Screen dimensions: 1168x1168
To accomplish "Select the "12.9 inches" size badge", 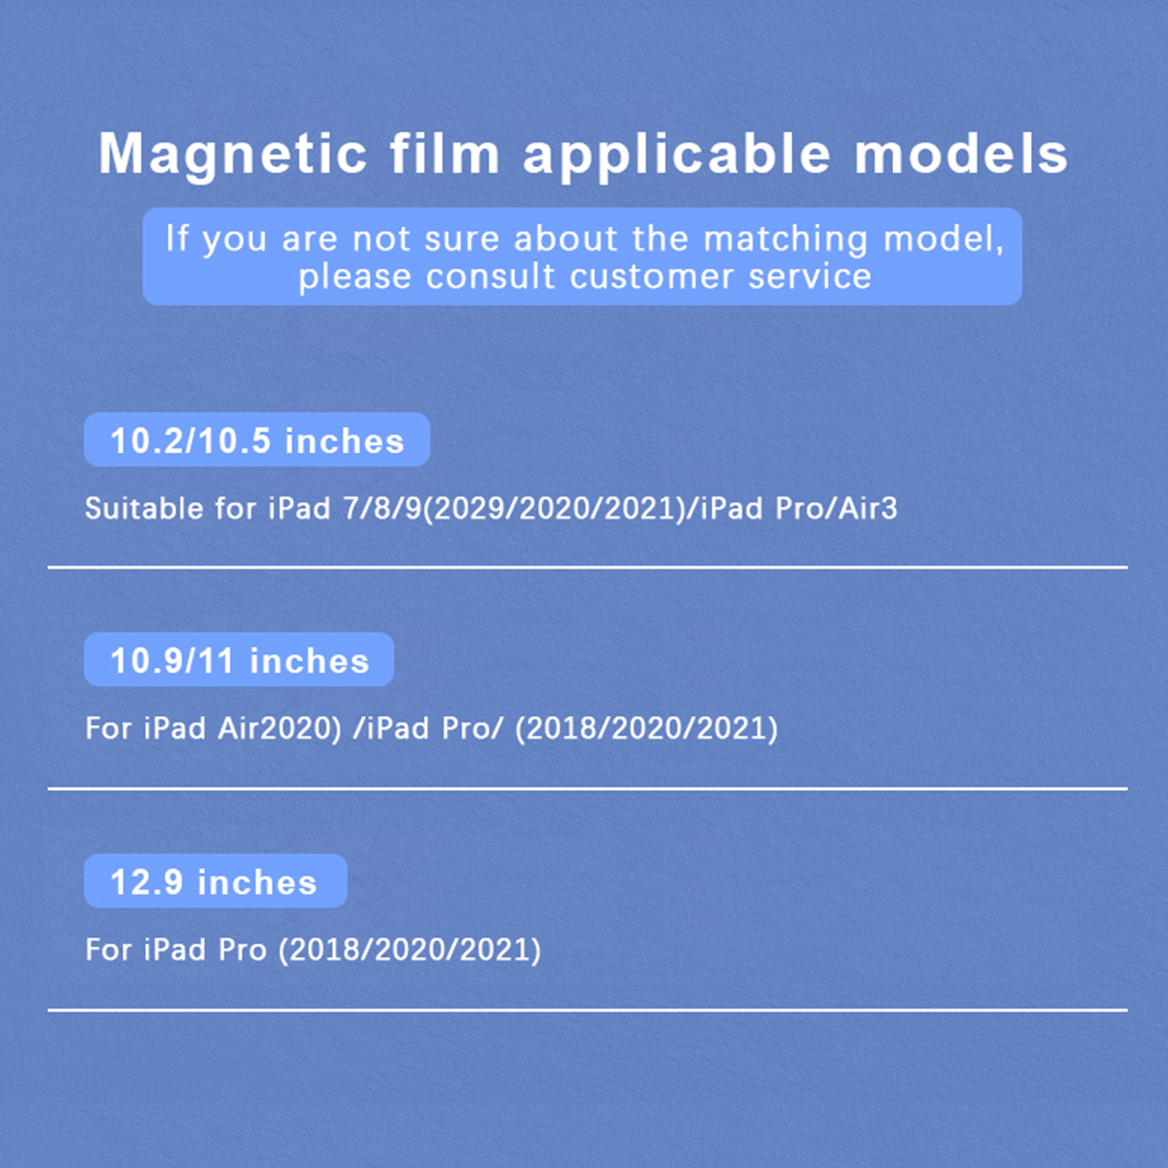I will 215,881.
